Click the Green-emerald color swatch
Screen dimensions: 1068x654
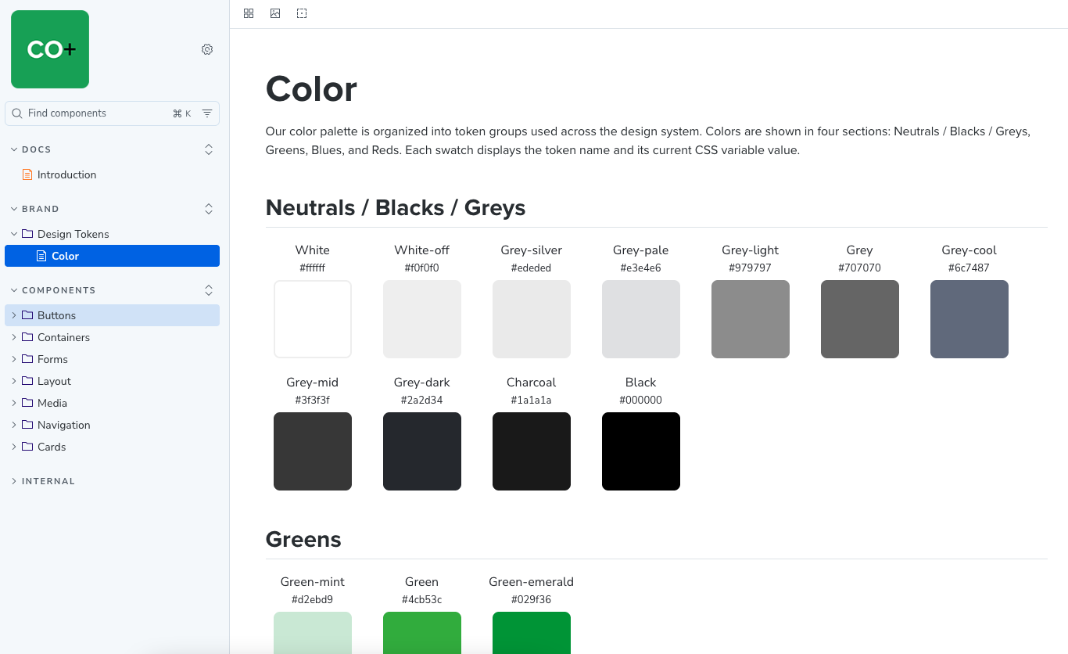tap(532, 633)
